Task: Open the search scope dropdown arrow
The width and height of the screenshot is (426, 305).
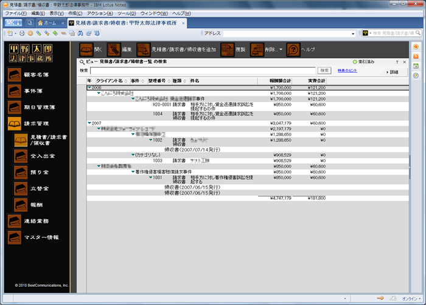Action: pos(370,33)
